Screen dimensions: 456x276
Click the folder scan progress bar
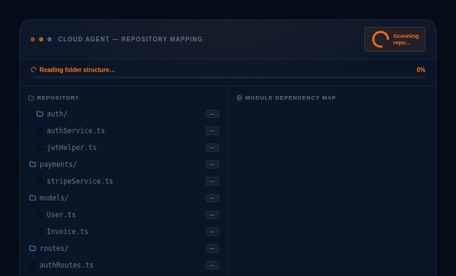(x=227, y=77)
